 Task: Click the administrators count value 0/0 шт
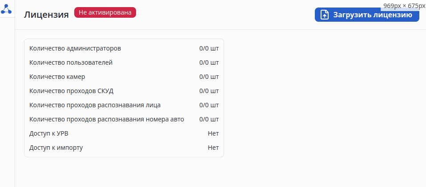click(209, 48)
